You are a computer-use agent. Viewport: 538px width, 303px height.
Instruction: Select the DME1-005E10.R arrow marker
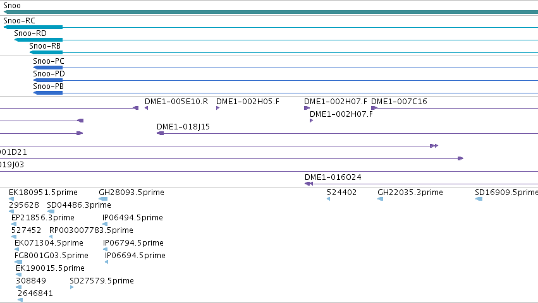146,108
